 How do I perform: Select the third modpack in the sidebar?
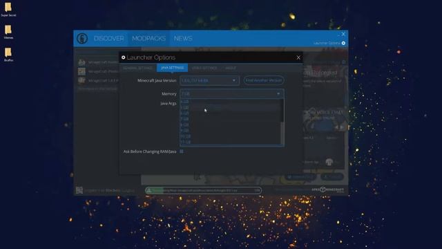[x=98, y=80]
